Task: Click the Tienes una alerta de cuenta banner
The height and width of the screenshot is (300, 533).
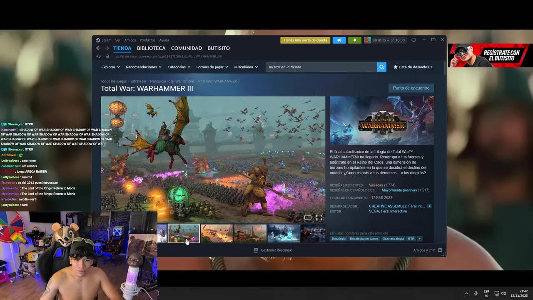Action: (x=305, y=40)
